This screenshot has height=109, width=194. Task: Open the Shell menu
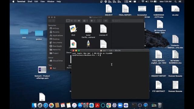click(30, 2)
